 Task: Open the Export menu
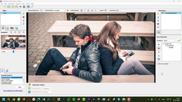tap(18, 4)
